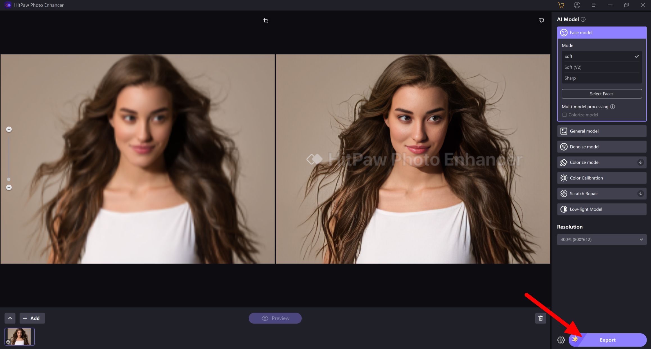Click the Select Faces button

pyautogui.click(x=602, y=94)
